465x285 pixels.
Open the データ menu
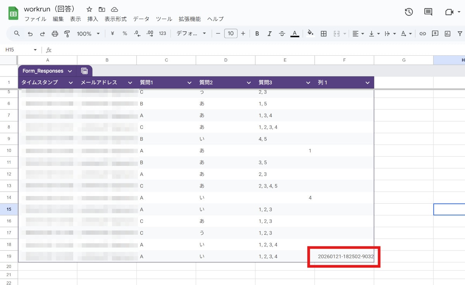[141, 19]
